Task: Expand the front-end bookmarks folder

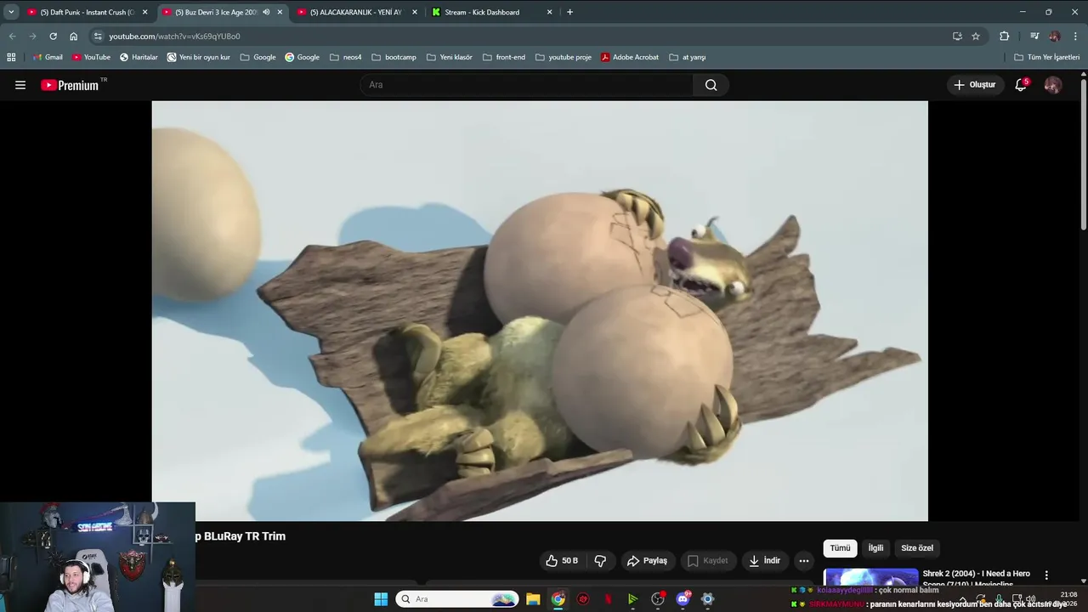Action: click(x=504, y=57)
